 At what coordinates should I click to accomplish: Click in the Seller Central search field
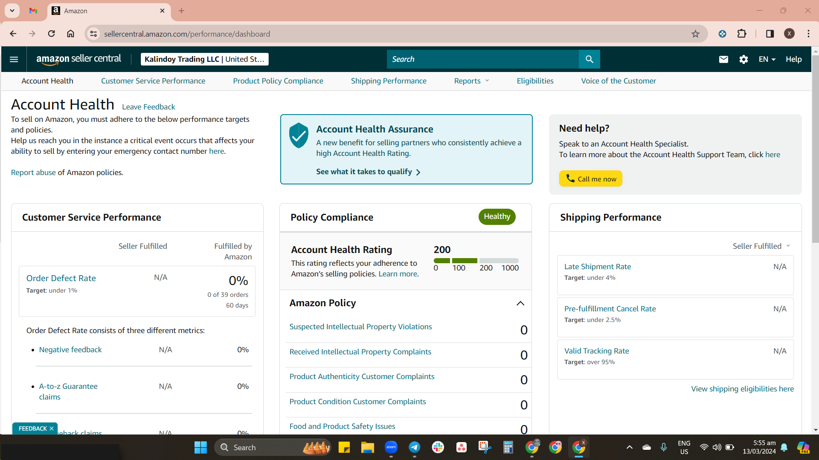[x=482, y=59]
